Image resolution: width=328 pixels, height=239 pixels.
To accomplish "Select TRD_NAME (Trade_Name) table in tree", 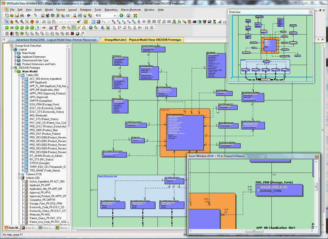I will pos(45,170).
